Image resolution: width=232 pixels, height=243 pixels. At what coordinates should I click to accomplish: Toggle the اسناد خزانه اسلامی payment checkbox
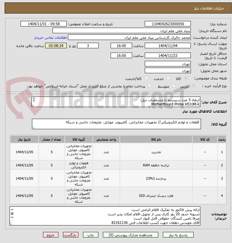click(149, 86)
